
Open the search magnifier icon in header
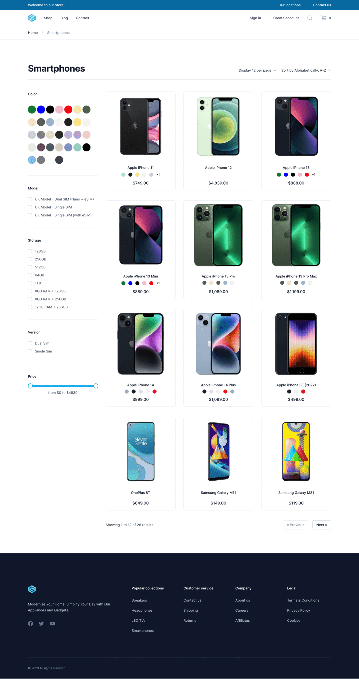pos(310,18)
